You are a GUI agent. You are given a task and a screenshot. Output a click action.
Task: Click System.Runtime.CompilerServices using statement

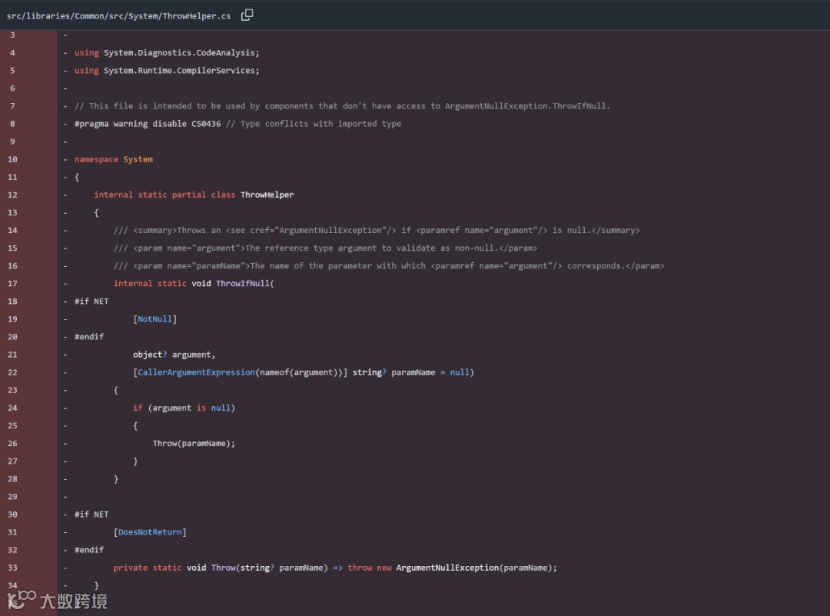pyautogui.click(x=181, y=71)
